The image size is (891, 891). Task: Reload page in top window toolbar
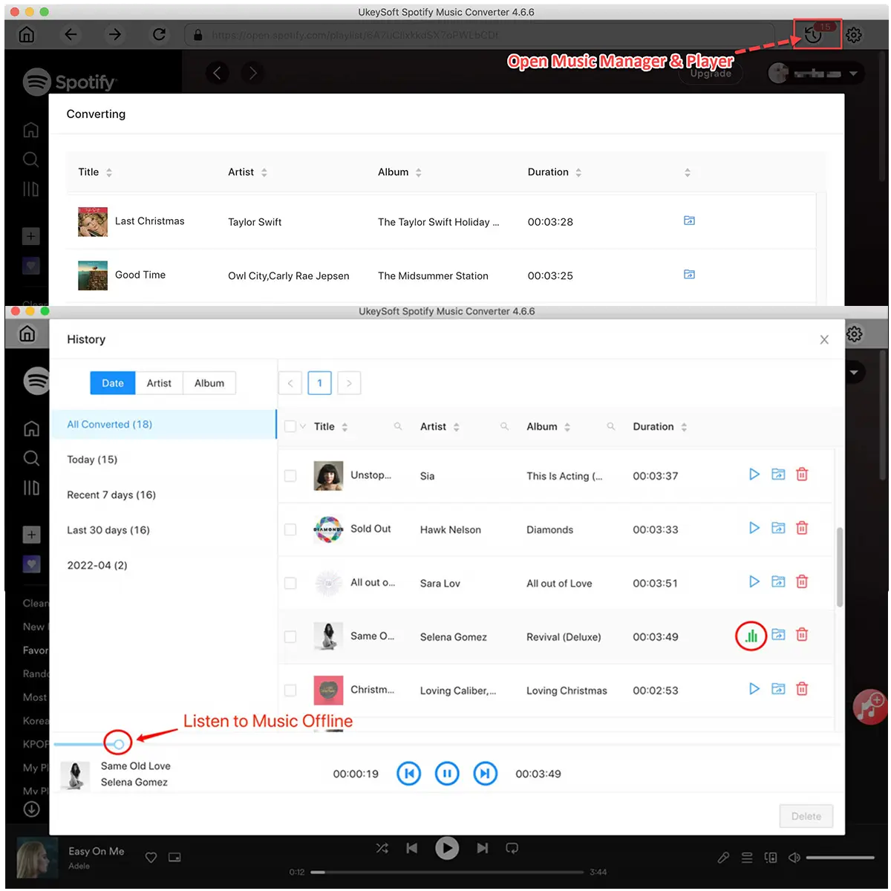pos(159,35)
